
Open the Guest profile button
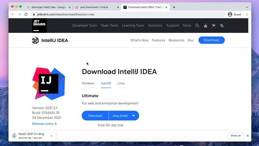(235, 15)
